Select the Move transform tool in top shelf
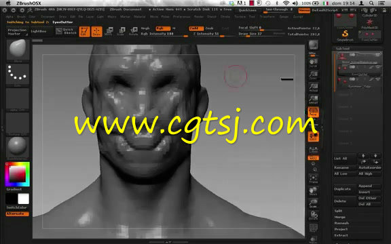This screenshot has width=391, height=244. (x=109, y=31)
